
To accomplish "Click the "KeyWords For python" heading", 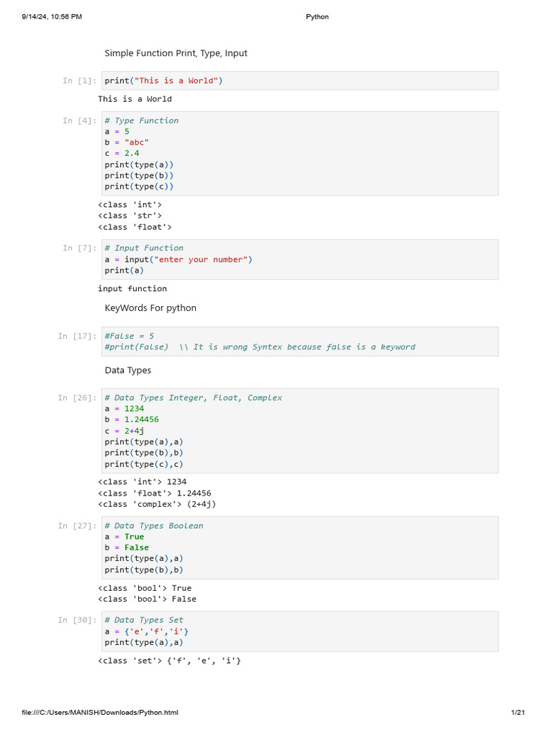I will point(150,308).
